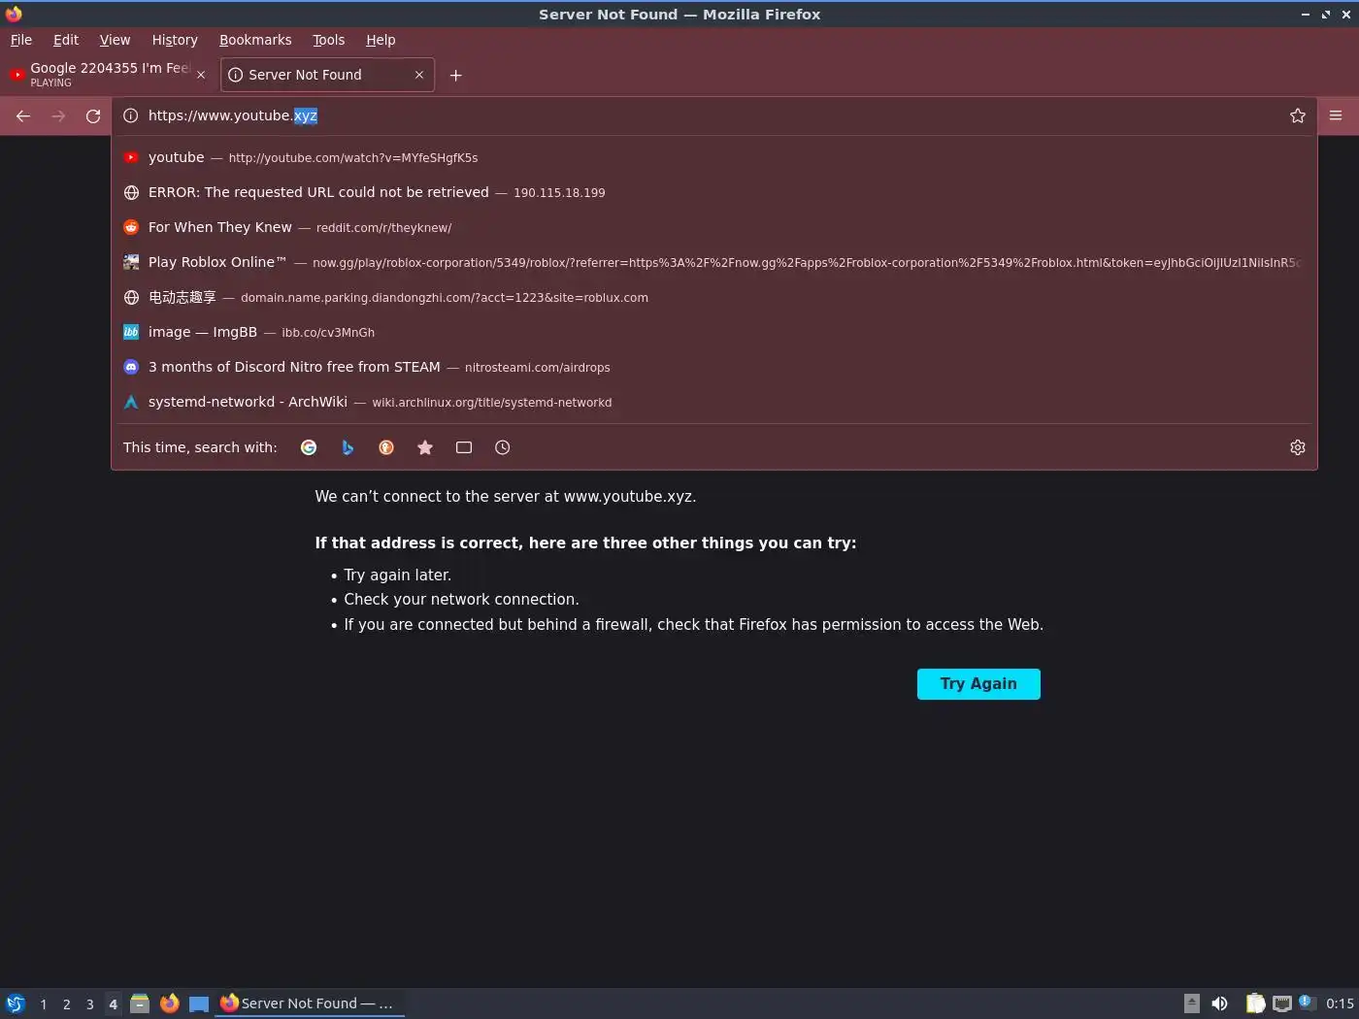Open the blue notification tray icon

point(1307,1003)
